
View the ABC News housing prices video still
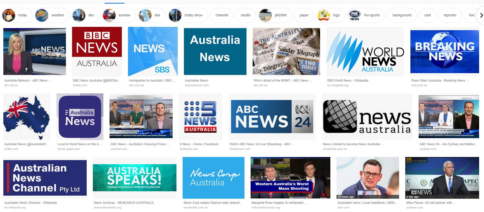[141, 117]
